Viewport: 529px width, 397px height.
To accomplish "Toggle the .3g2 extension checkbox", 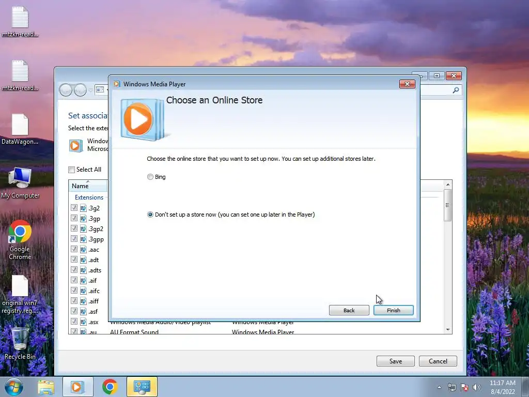I will 74,208.
